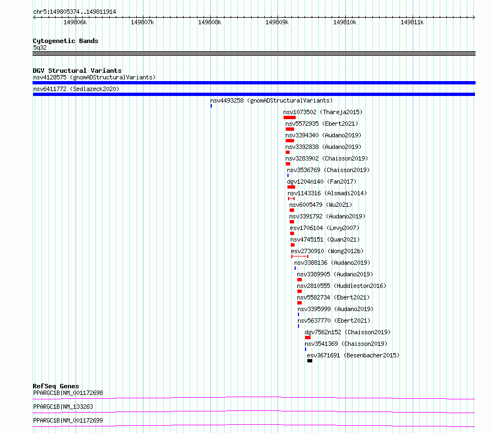Open variant nsv5637770 (Ebert2021)
The image size is (491, 433).
pos(334,320)
